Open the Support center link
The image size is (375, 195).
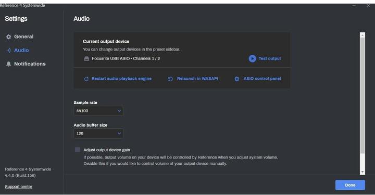click(x=18, y=187)
